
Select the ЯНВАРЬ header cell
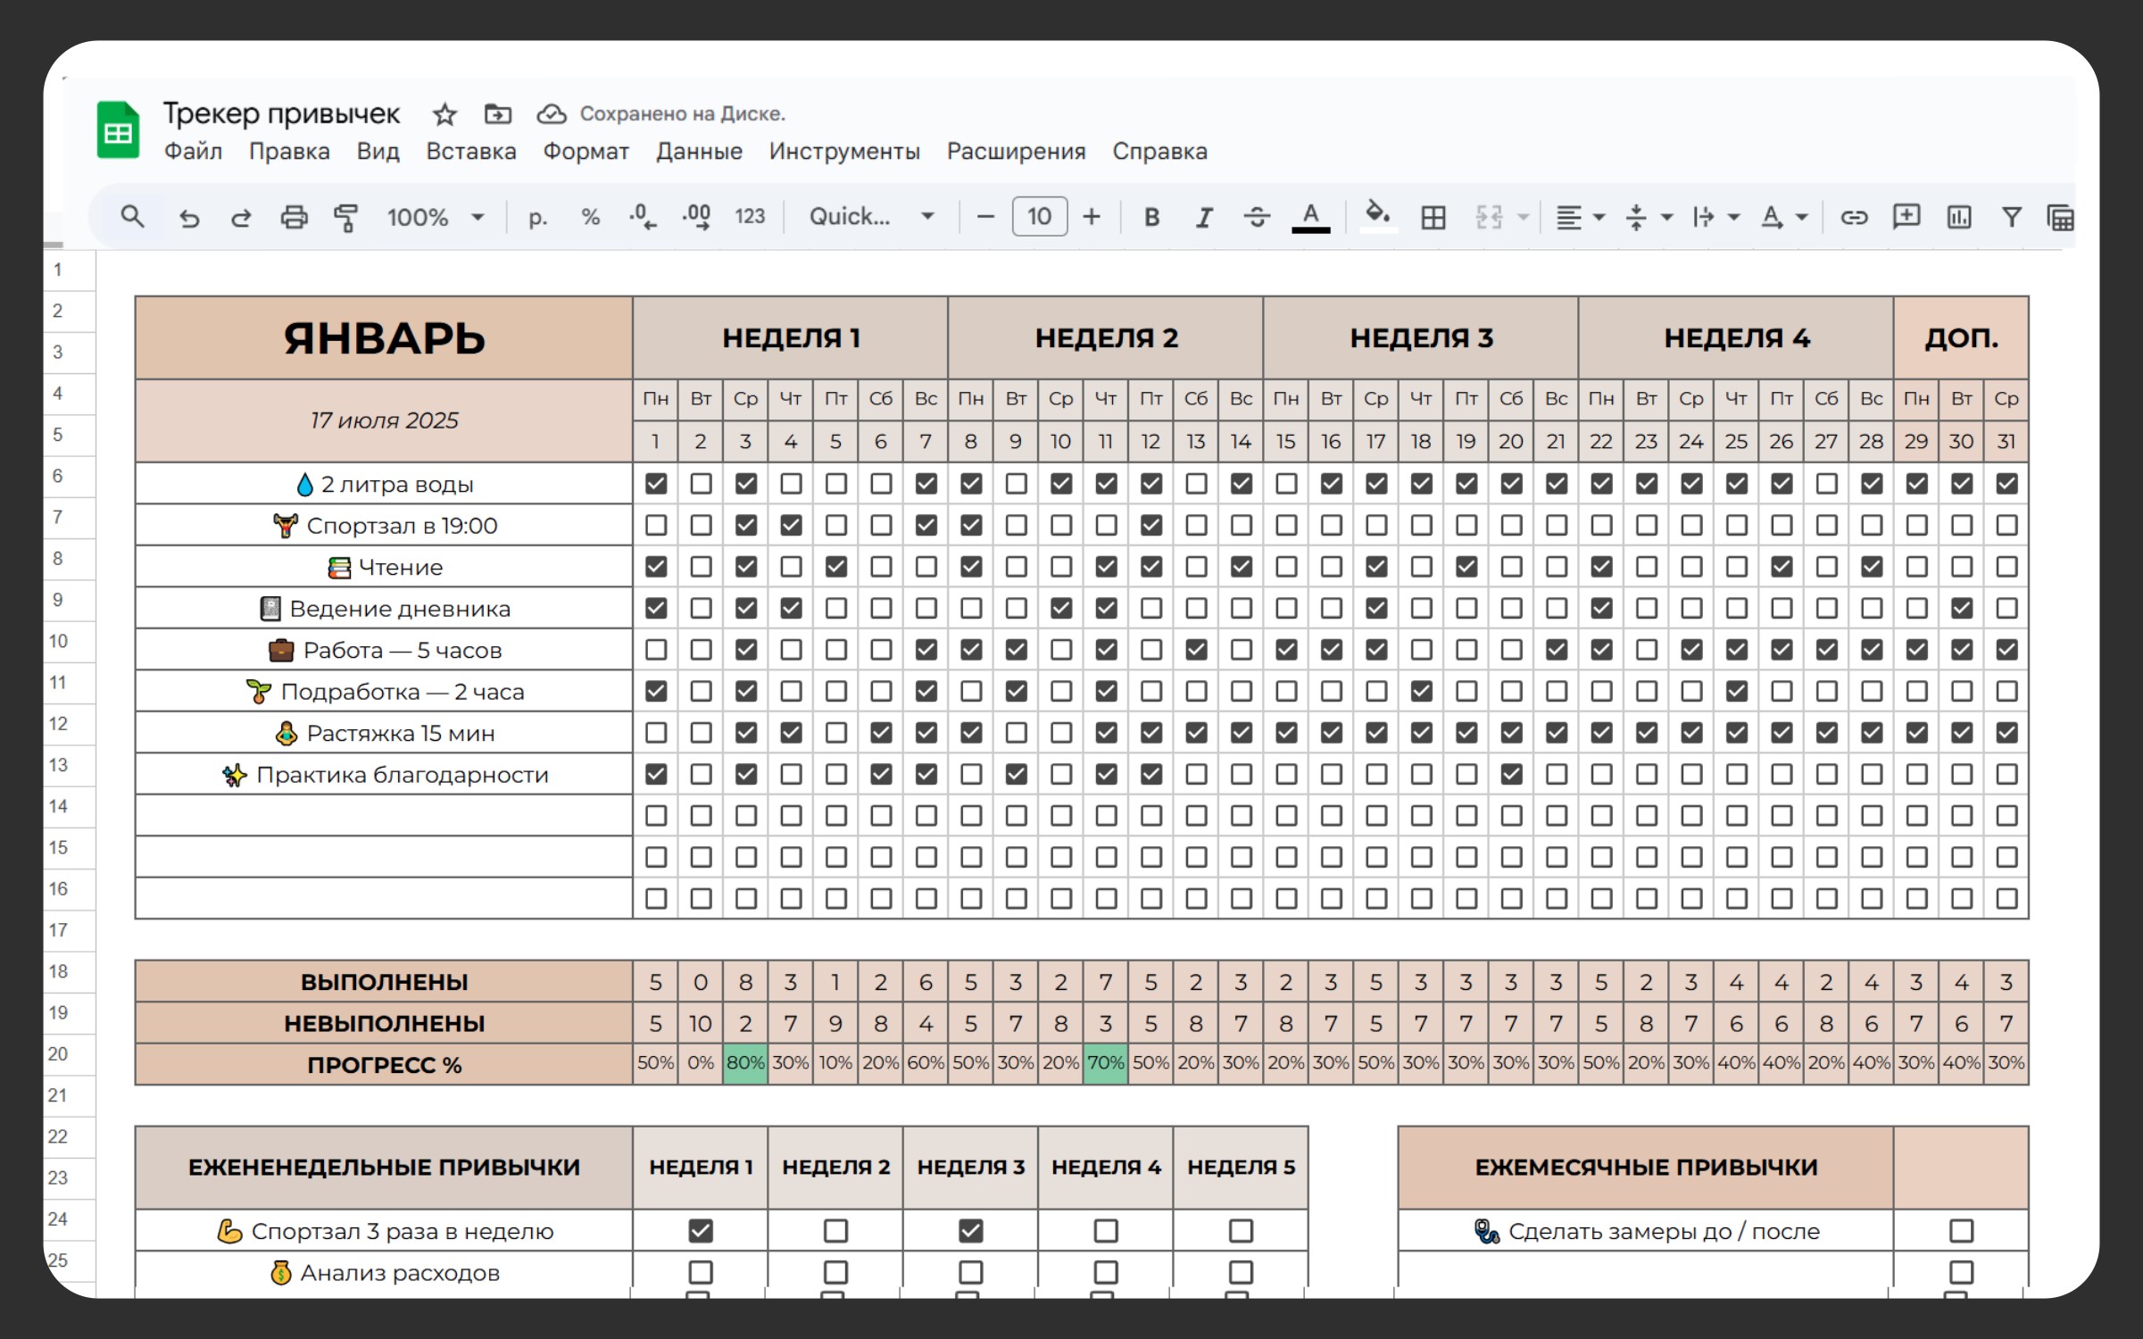[x=384, y=338]
